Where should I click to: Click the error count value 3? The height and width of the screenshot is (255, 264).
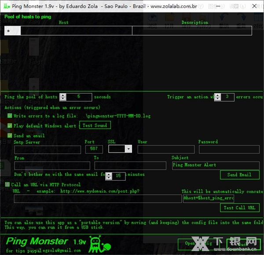click(x=227, y=97)
